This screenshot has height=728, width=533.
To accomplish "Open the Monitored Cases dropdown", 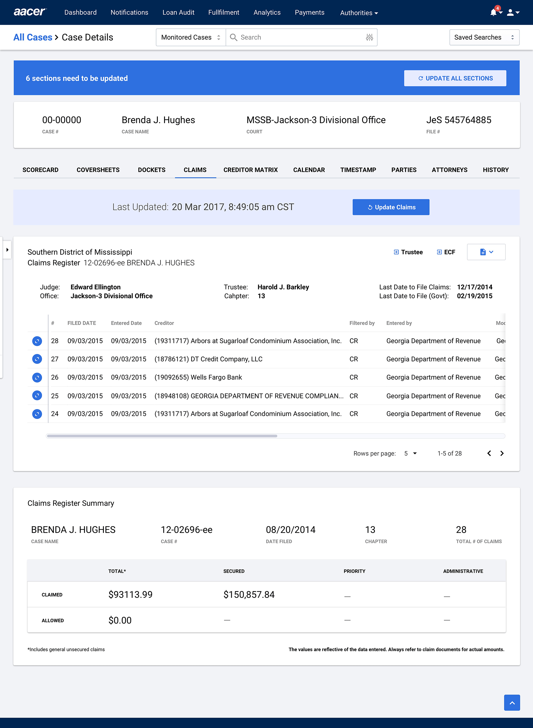I will point(191,37).
